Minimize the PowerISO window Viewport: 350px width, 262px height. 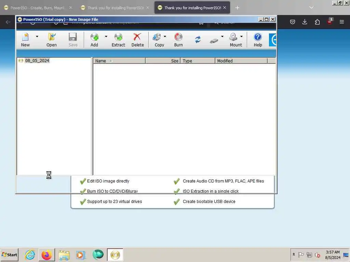tap(260, 19)
